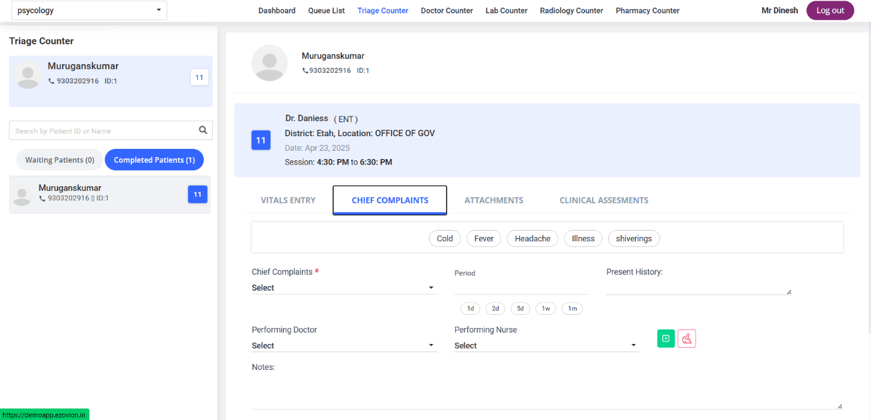Click the patient avatar in main header

coord(269,63)
